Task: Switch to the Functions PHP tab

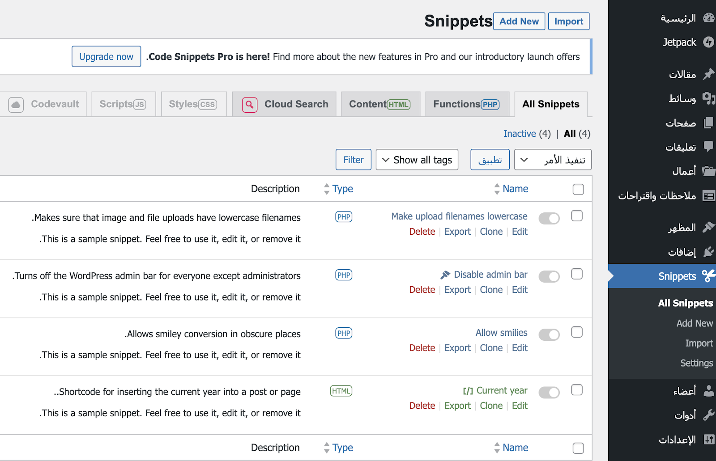Action: tap(467, 104)
